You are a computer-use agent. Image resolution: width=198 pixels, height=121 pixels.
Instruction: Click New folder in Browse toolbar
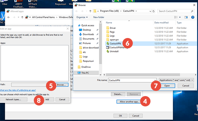coord(99,17)
